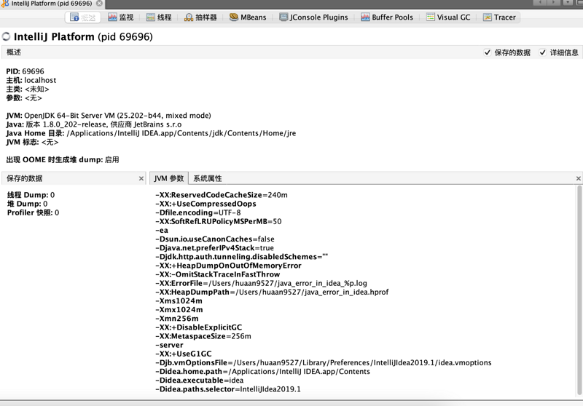The height and width of the screenshot is (406, 583).
Task: Click the -Dfile.encoding=UTF-8 argument
Action: 198,212
